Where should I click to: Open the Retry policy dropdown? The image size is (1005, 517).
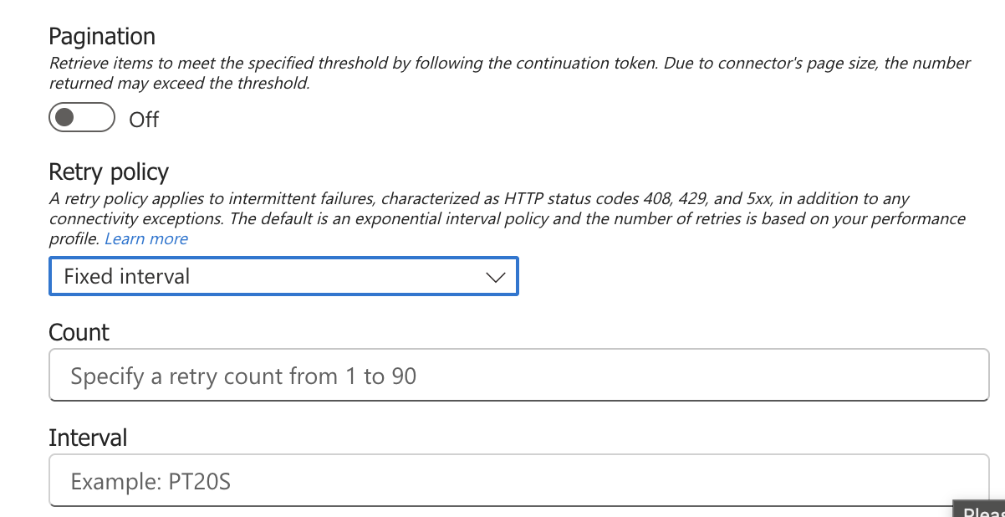[283, 276]
